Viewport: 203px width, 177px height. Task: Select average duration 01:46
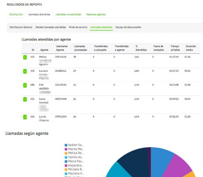[x=187, y=57]
